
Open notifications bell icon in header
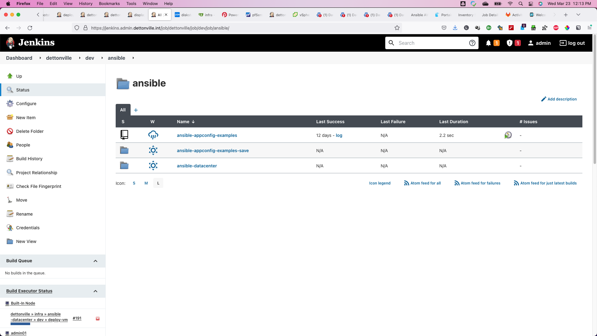pos(488,43)
